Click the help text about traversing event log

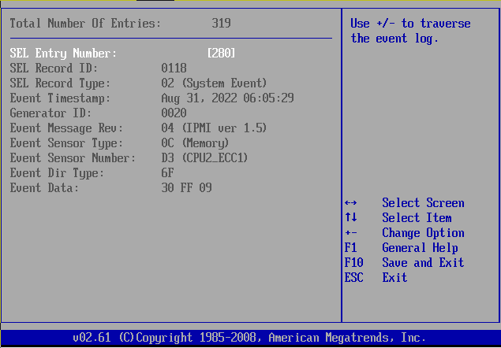(410, 31)
